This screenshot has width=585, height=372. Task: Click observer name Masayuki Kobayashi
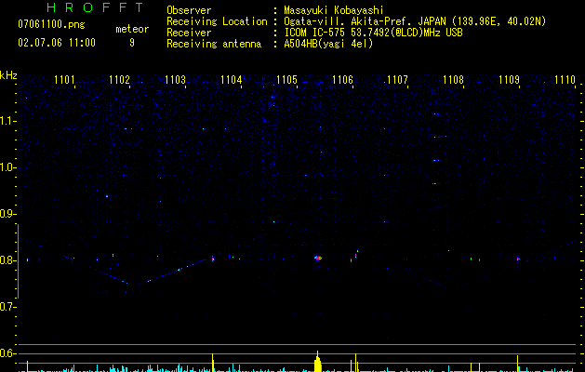point(333,10)
